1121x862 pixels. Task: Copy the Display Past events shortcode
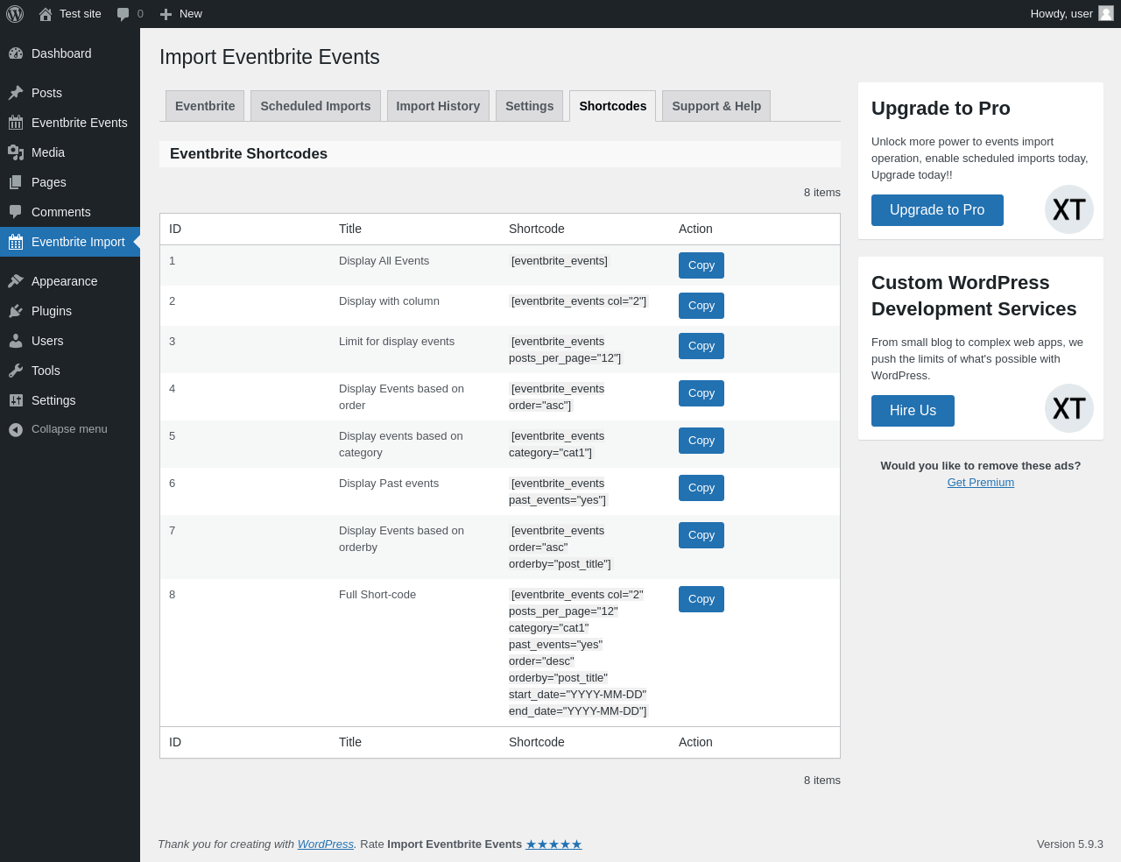click(702, 488)
